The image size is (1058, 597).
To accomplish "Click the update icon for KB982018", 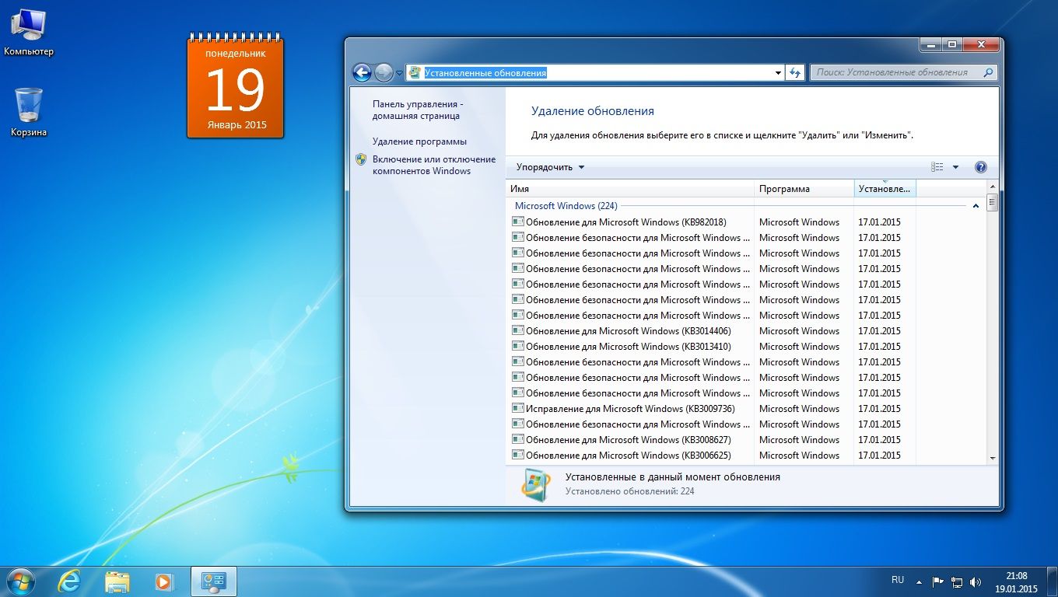I will [517, 222].
